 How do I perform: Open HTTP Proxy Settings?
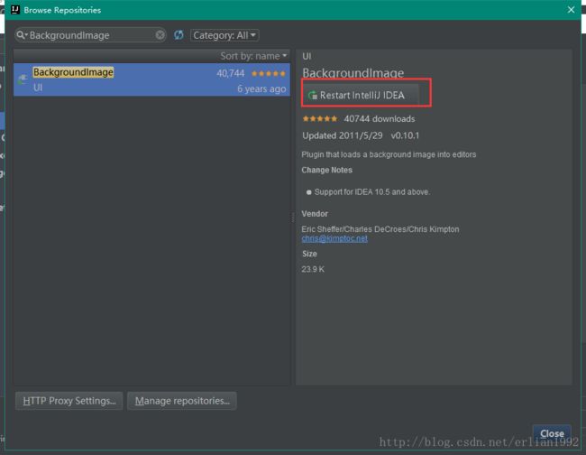(69, 401)
